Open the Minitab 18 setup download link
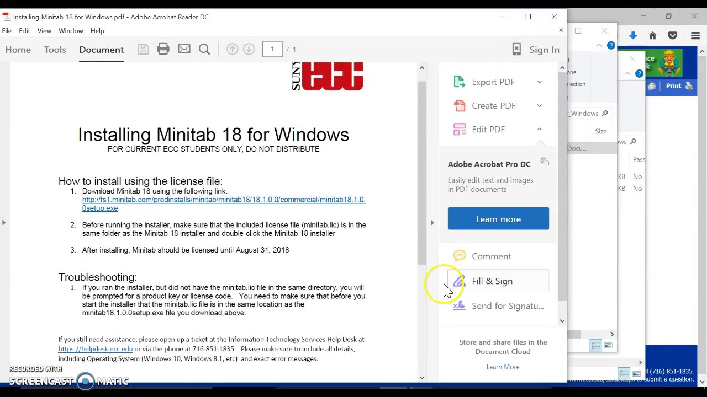The height and width of the screenshot is (397, 707). point(224,204)
